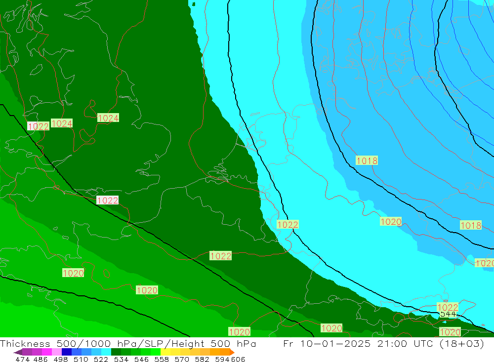This screenshot has height=362, width=494.
Task: Select the 594 legend value
Action: pos(222,359)
